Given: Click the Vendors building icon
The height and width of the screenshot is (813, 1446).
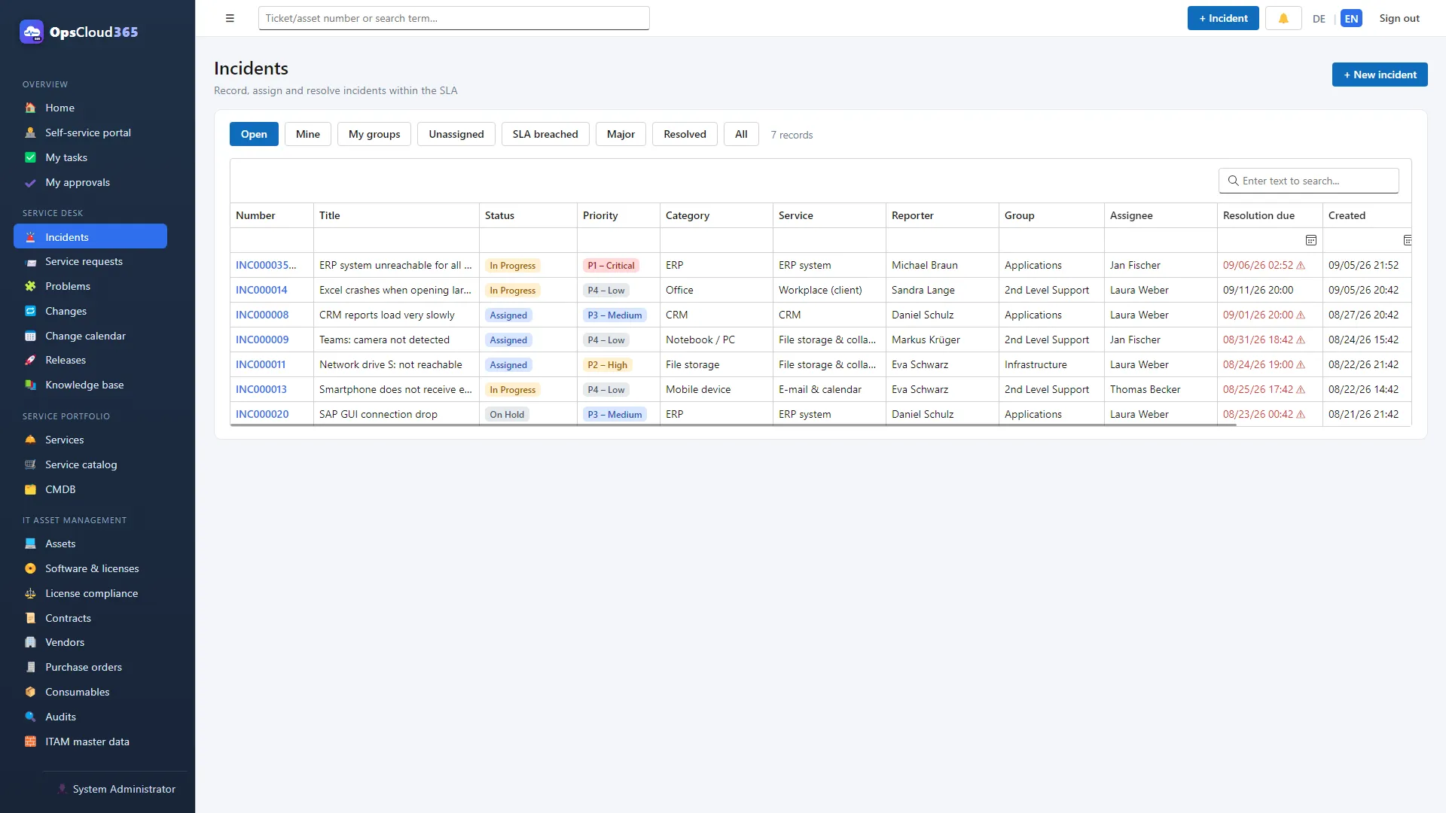Looking at the screenshot, I should click(x=30, y=642).
